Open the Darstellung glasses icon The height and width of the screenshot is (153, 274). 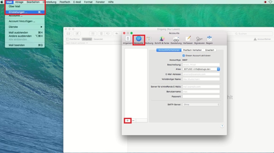176,40
